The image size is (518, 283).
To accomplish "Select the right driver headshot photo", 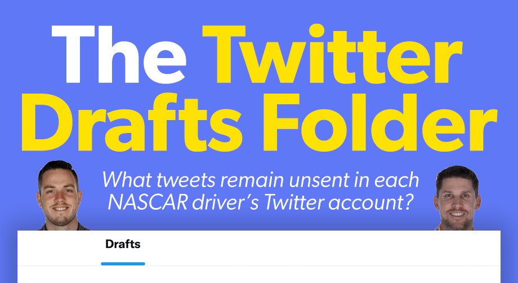I will [x=457, y=198].
